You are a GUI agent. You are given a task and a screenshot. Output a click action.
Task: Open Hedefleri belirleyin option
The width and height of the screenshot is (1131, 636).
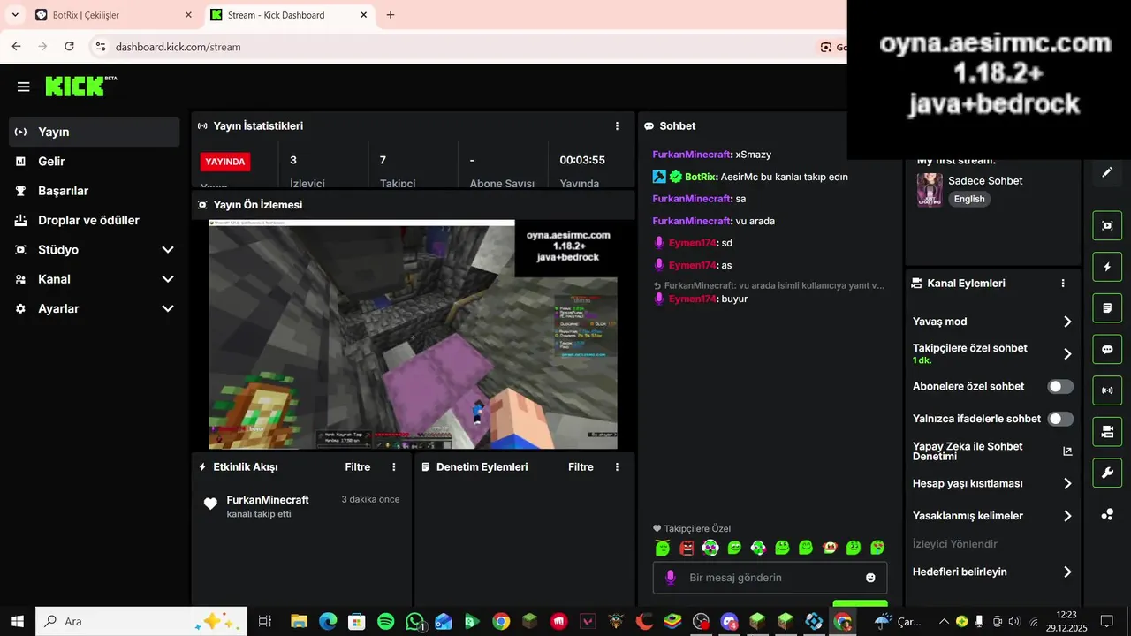992,572
